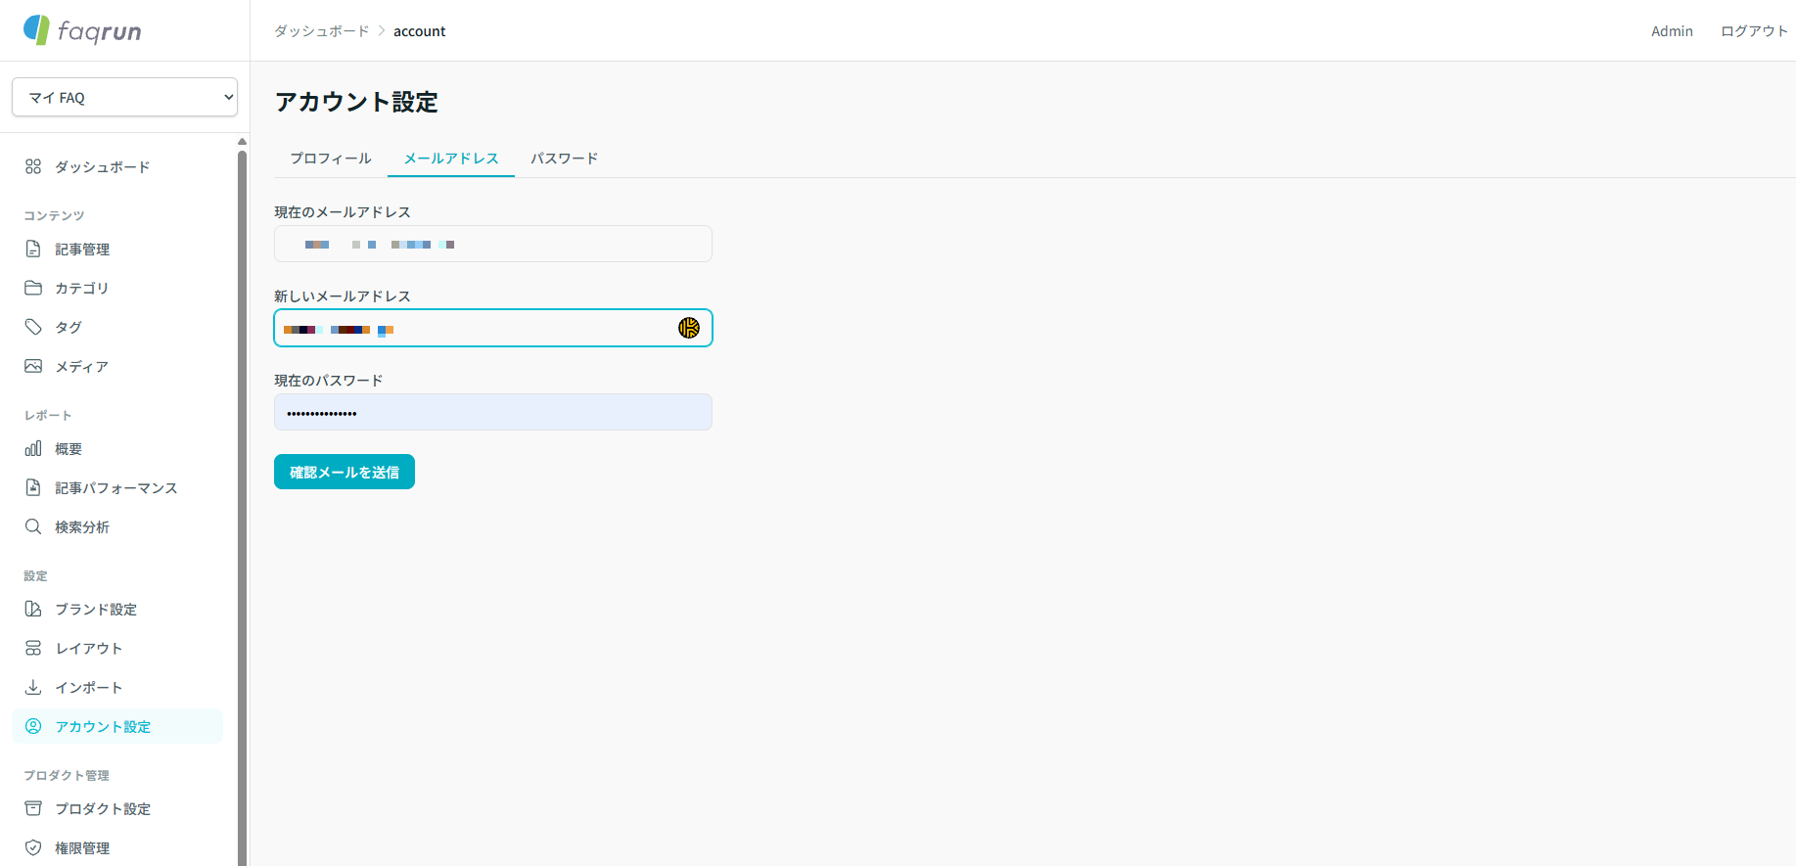Screen dimensions: 1796x866
Task: Open レイアウト settings
Action: (x=117, y=648)
